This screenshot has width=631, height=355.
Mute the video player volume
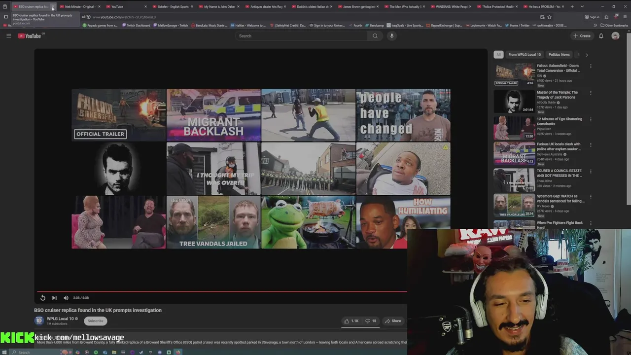tap(66, 298)
